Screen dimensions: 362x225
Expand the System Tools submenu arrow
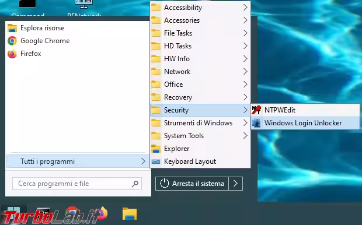point(245,136)
